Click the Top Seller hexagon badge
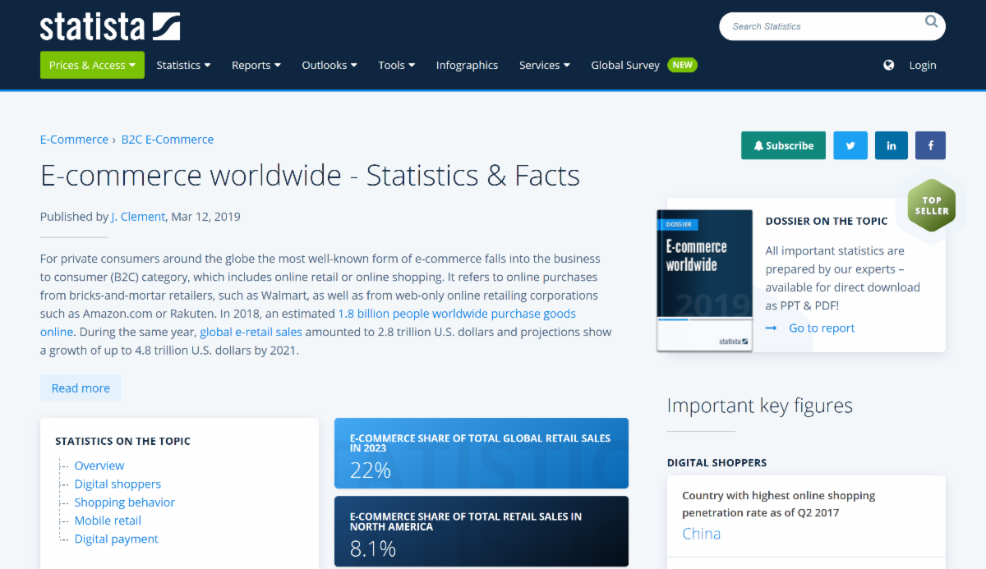 point(931,205)
